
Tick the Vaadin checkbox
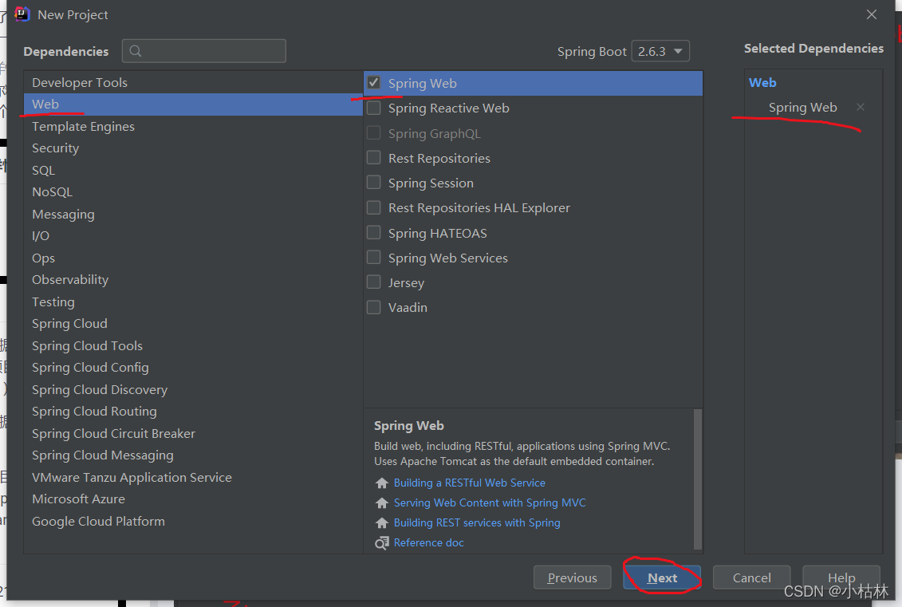[374, 306]
